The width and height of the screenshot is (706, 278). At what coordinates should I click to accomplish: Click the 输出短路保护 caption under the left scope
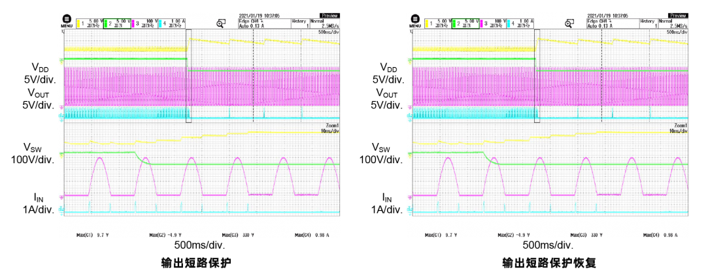pos(196,264)
